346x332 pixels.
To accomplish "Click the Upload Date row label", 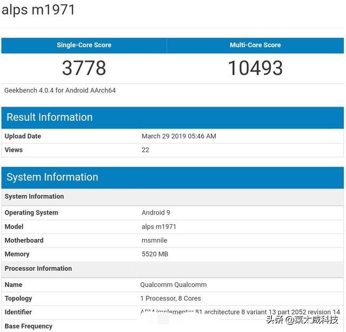I will tap(23, 136).
